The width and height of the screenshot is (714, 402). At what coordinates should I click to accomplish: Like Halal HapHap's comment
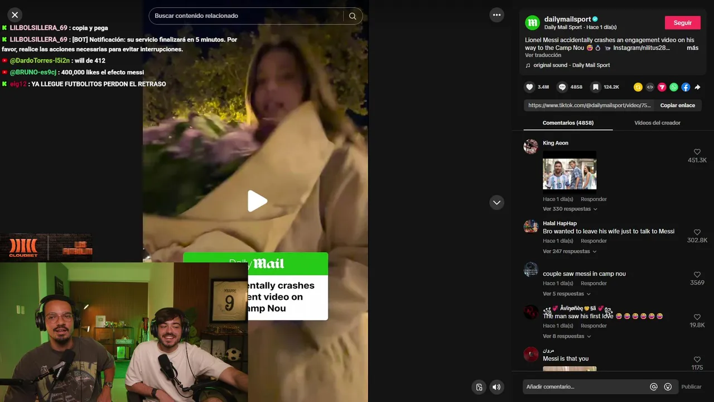tap(697, 232)
